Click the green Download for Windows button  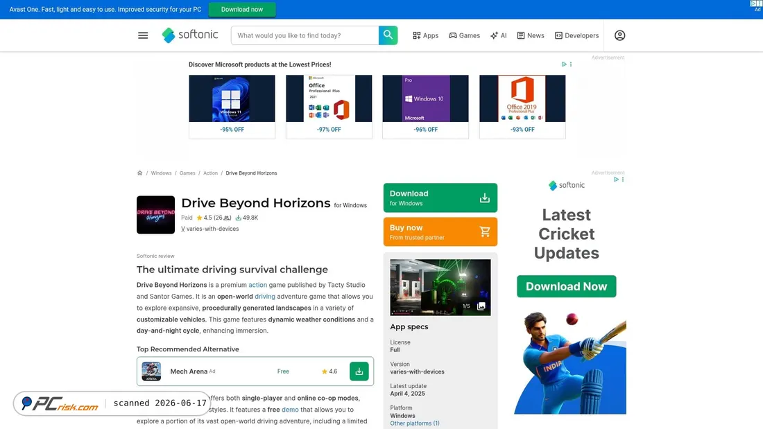pos(440,198)
